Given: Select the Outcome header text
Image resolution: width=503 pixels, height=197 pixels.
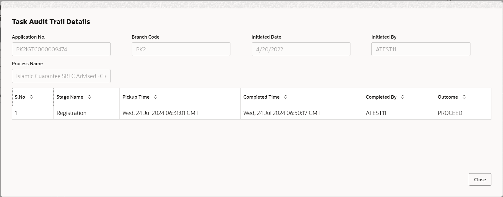Looking at the screenshot, I should click(448, 97).
